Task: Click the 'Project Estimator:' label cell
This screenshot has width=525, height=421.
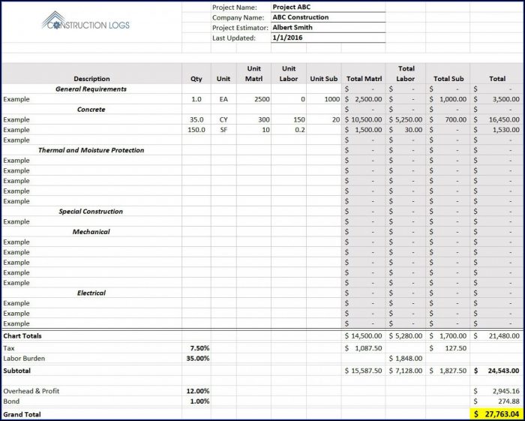Action: click(x=241, y=28)
